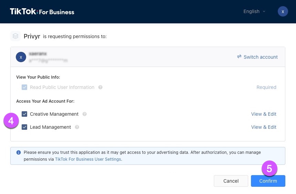This screenshot has height=194, width=296.
Task: Toggle Read Public User Information checkbox
Action: click(x=24, y=87)
